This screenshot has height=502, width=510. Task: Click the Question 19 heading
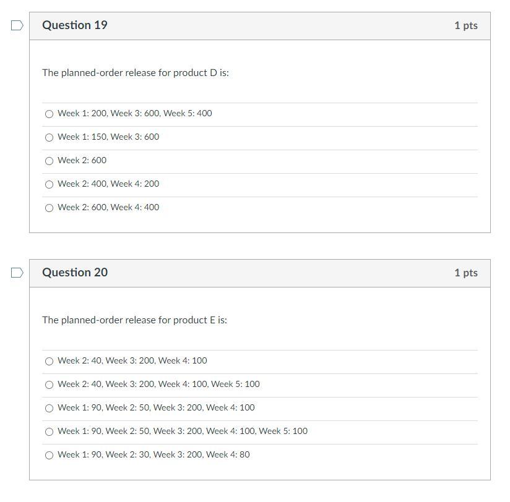(74, 25)
